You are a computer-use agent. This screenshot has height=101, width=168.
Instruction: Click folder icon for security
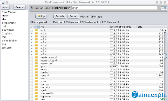coord(36,87)
